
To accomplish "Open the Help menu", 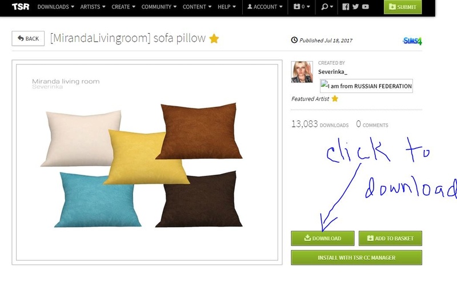I will point(227,7).
